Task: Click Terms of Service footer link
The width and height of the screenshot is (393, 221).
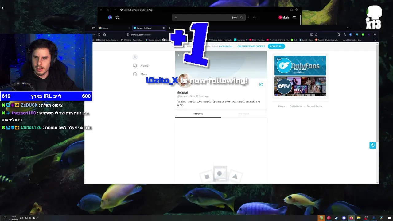Action: [x=314, y=106]
